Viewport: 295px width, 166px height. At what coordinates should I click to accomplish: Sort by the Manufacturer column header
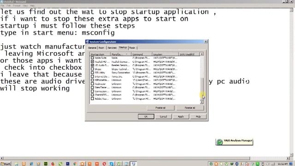(x=121, y=54)
